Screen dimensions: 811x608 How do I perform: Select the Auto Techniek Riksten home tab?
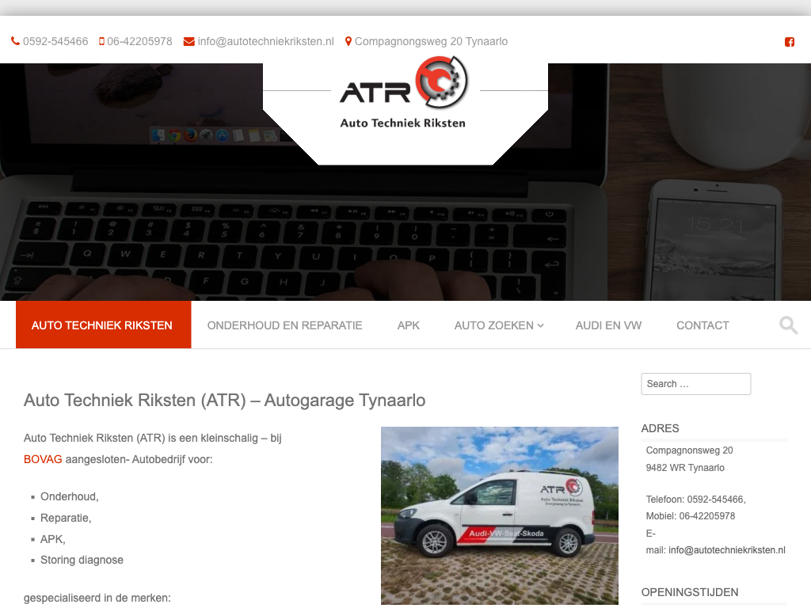pyautogui.click(x=102, y=325)
